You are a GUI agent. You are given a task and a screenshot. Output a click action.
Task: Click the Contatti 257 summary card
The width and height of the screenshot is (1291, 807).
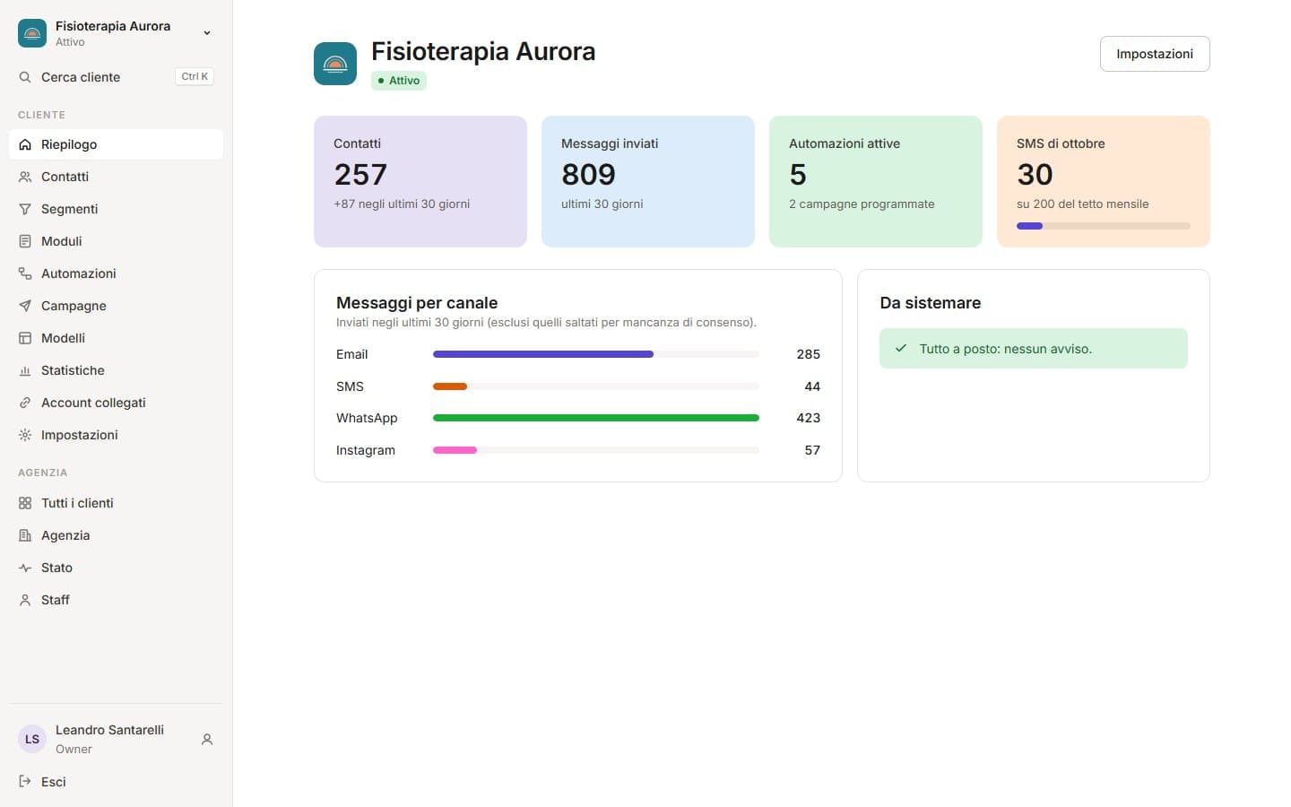click(x=420, y=181)
